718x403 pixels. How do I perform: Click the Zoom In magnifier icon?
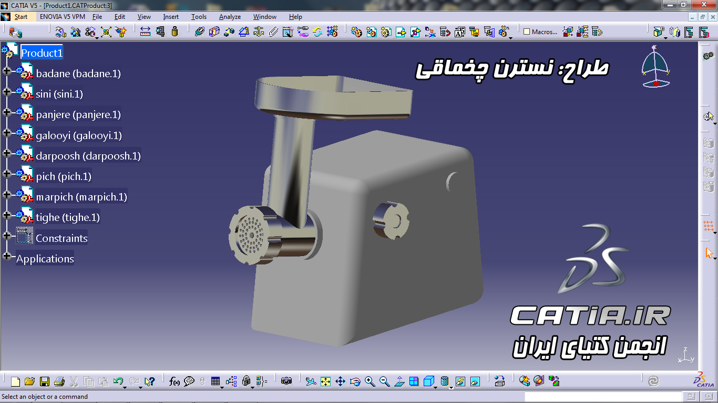pyautogui.click(x=370, y=381)
